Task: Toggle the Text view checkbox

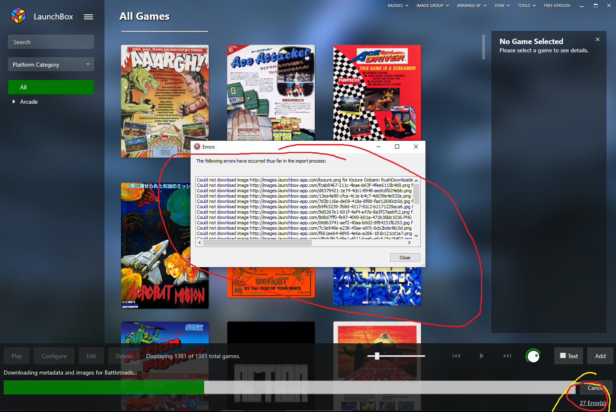Action: [563, 356]
